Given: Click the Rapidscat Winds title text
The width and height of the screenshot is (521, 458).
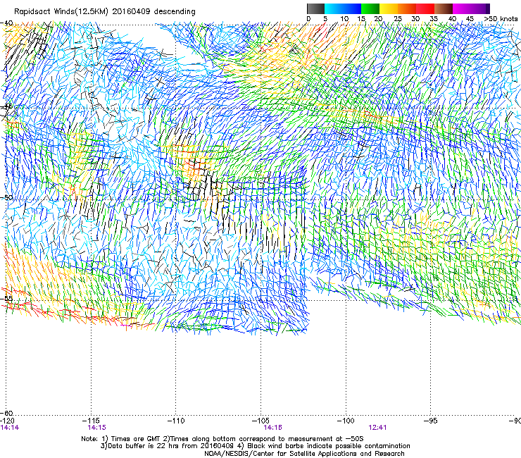Looking at the screenshot, I should click(105, 12).
